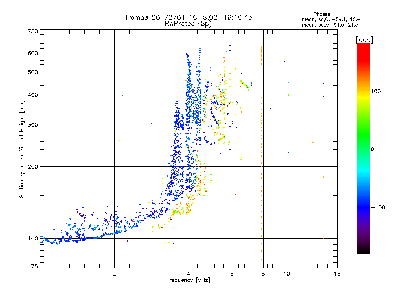397x298 pixels.
Task: Click the plot title 'Tromsø 20170701 16:18:00-16:19:43'
Action: point(188,17)
